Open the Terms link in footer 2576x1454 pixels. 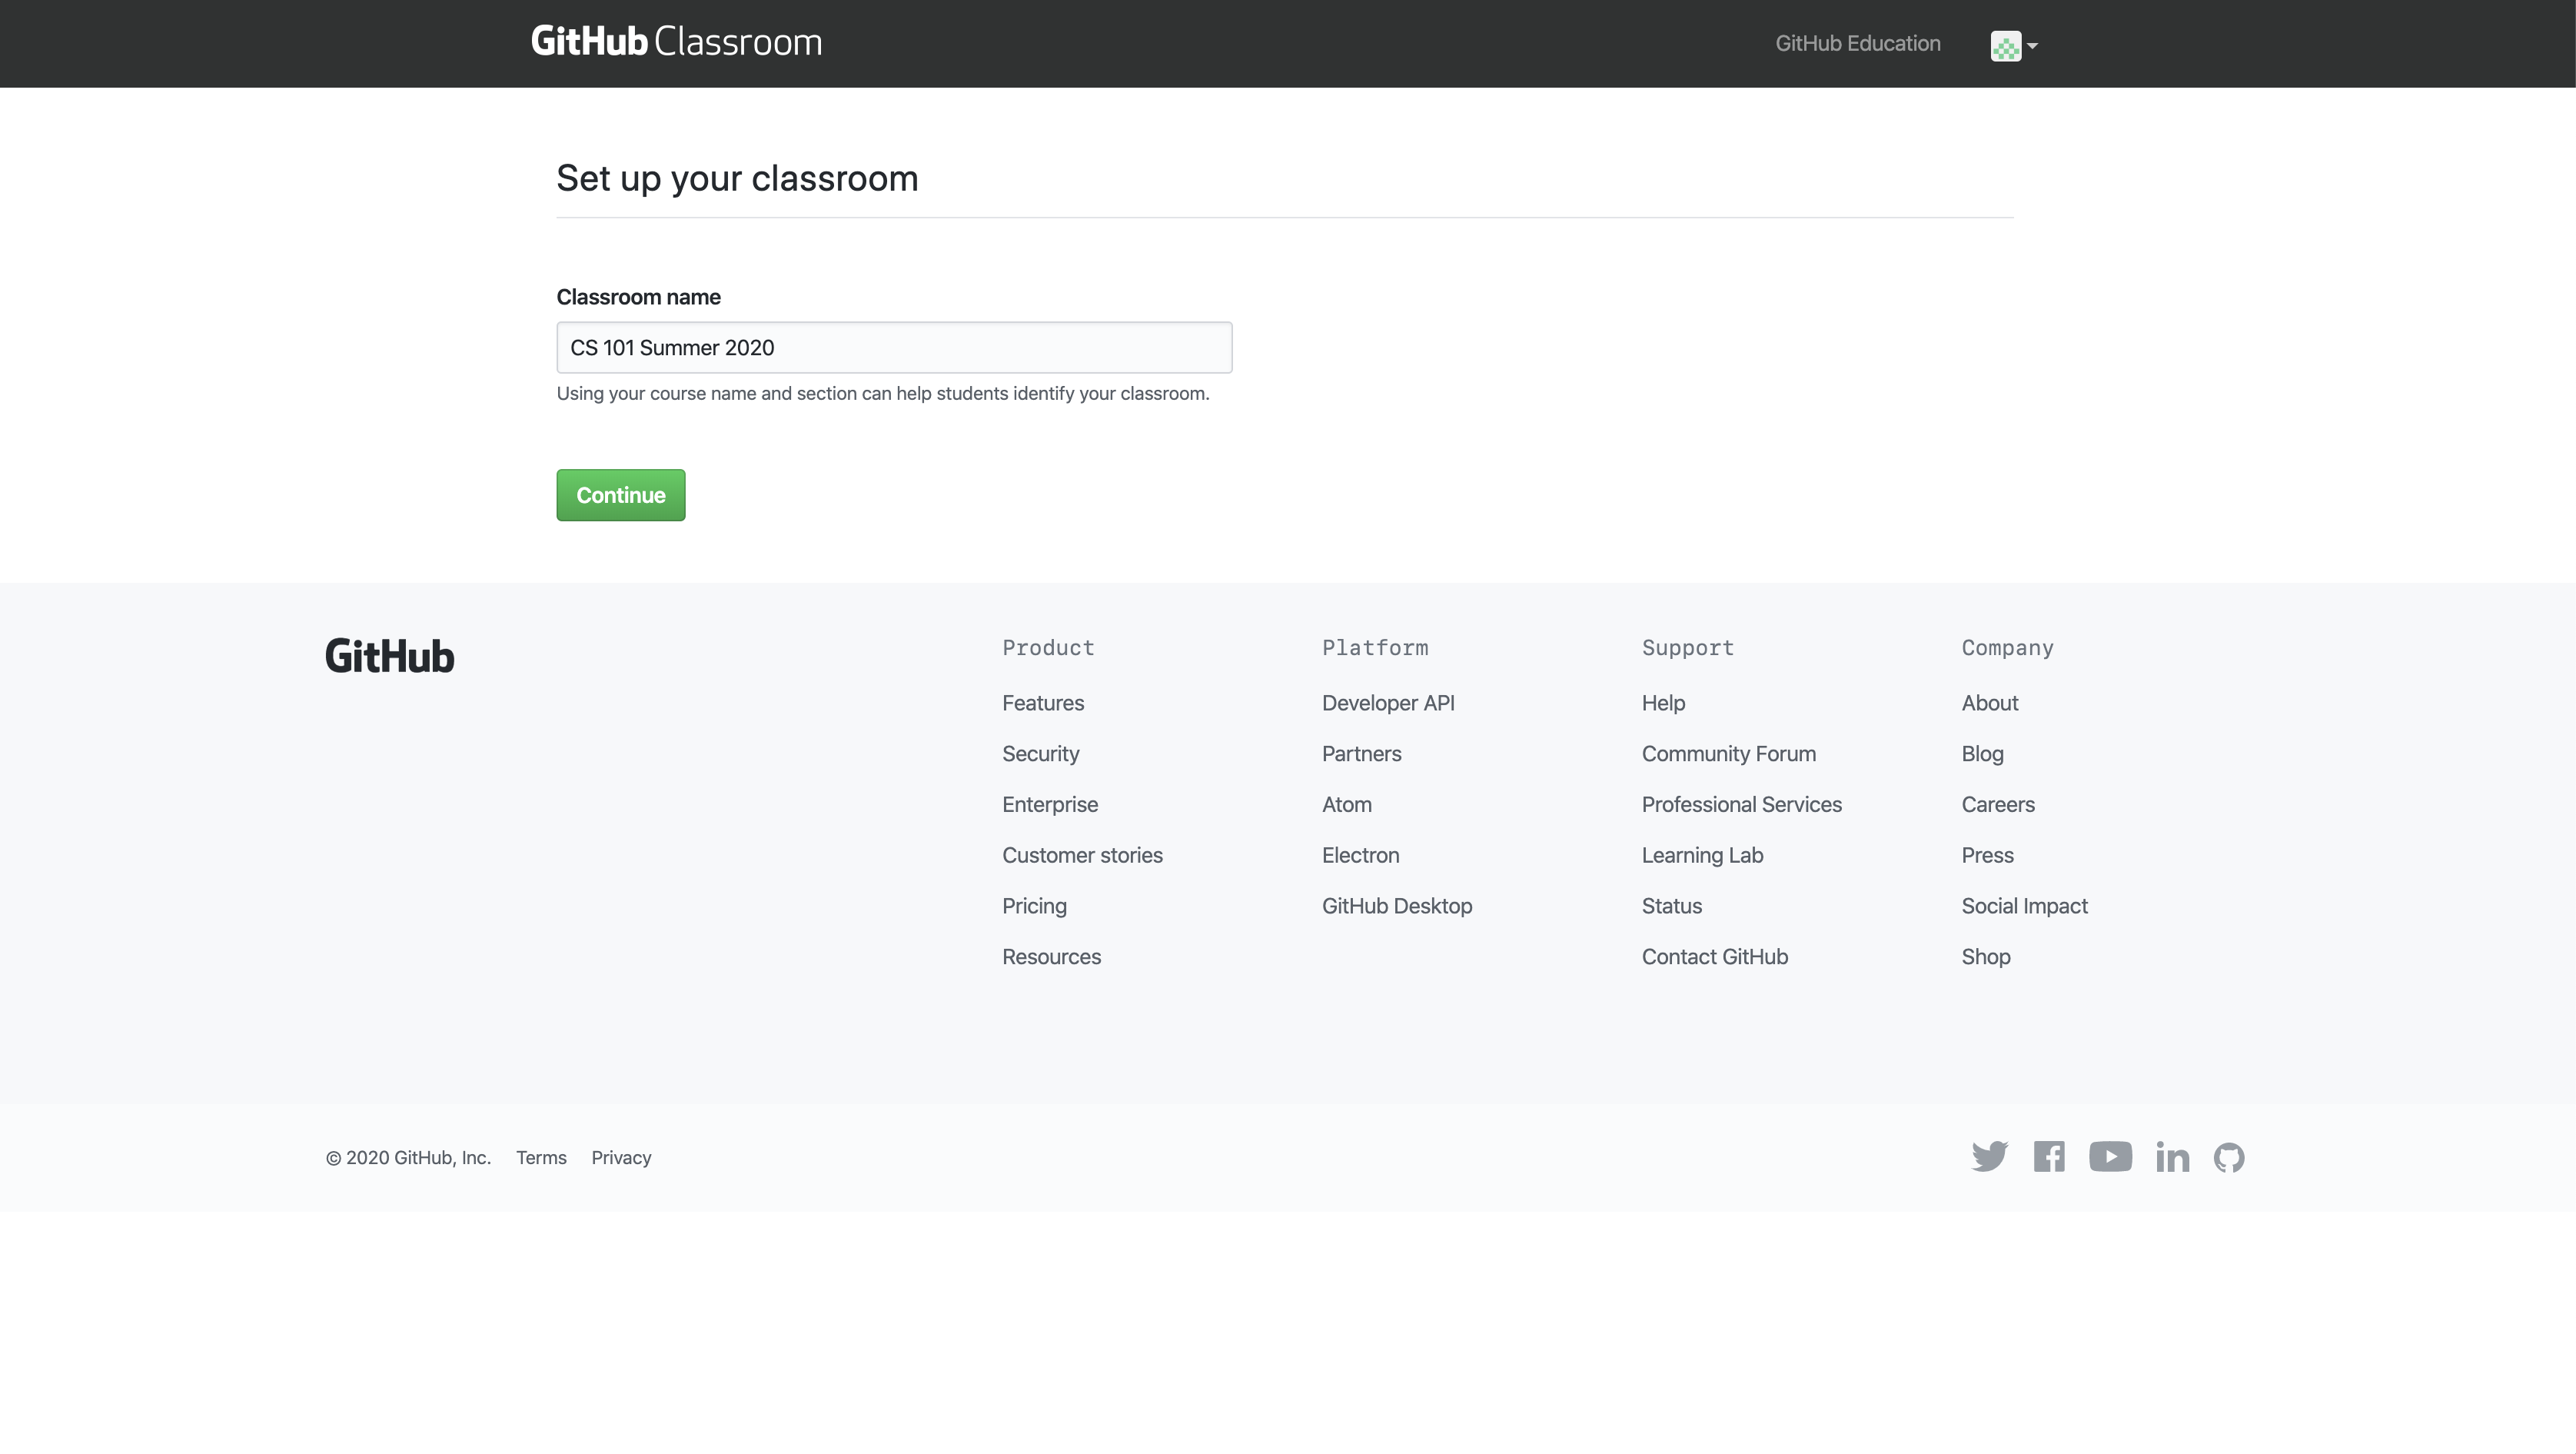(541, 1157)
